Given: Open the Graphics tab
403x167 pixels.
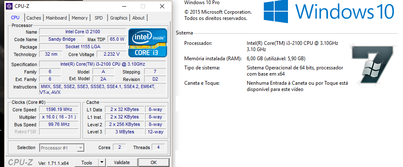Looking at the screenshot, I should (119, 18).
